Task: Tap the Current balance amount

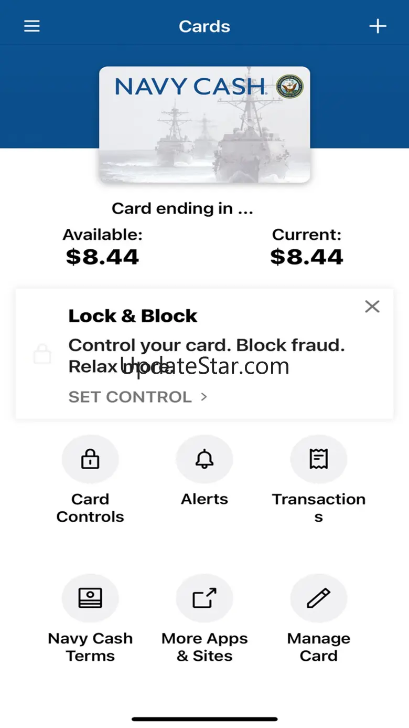Action: [307, 257]
